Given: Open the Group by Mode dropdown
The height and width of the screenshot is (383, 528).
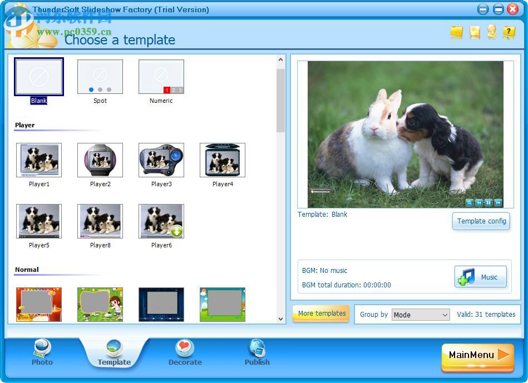Looking at the screenshot, I should [421, 315].
